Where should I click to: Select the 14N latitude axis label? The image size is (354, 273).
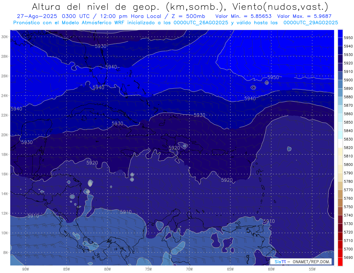pos(5,194)
